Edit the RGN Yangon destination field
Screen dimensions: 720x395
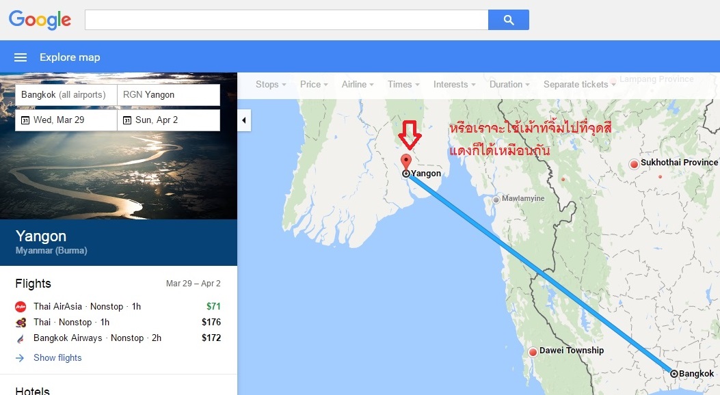tap(168, 95)
